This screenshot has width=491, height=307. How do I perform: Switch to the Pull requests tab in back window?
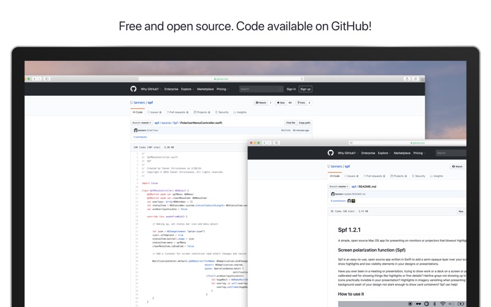click(177, 112)
